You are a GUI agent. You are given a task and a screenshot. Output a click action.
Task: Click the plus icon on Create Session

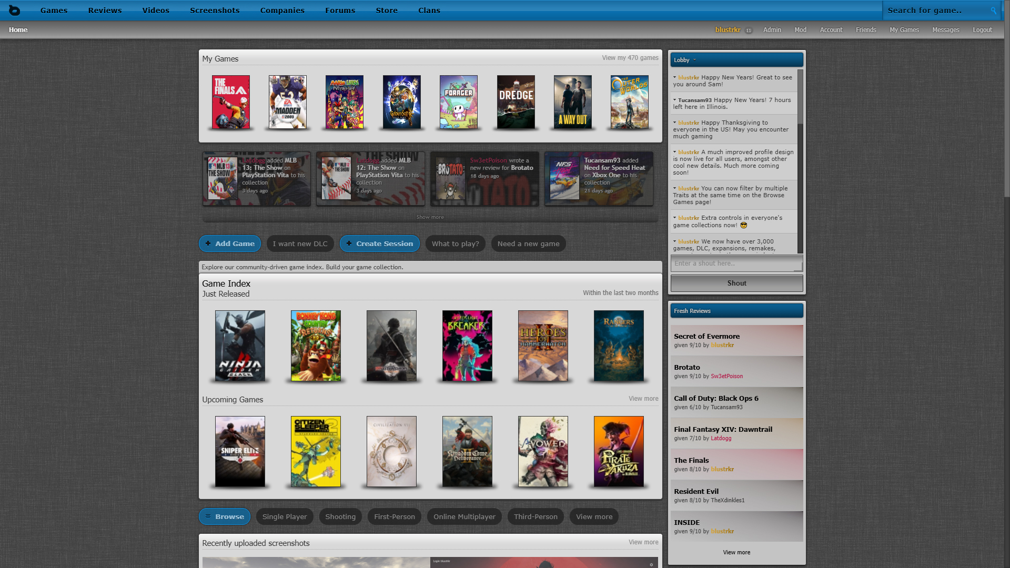coord(349,244)
